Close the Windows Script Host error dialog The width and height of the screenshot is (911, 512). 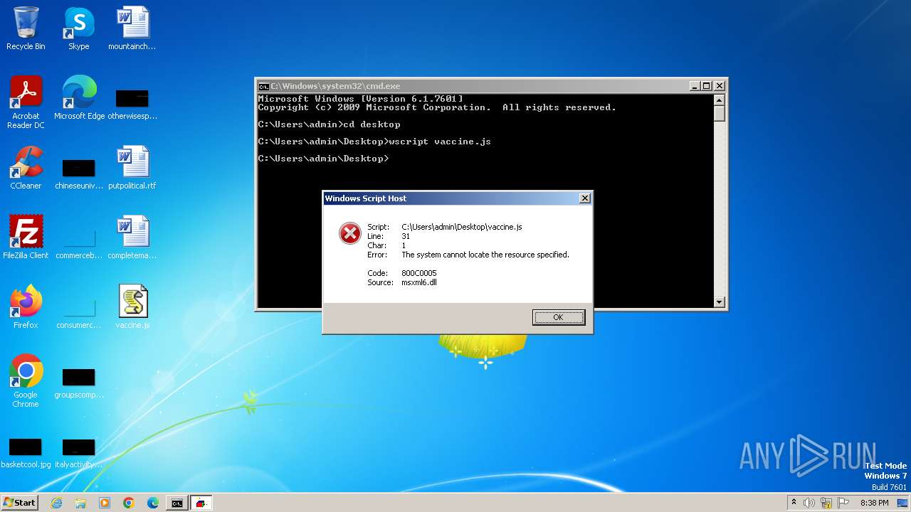584,198
